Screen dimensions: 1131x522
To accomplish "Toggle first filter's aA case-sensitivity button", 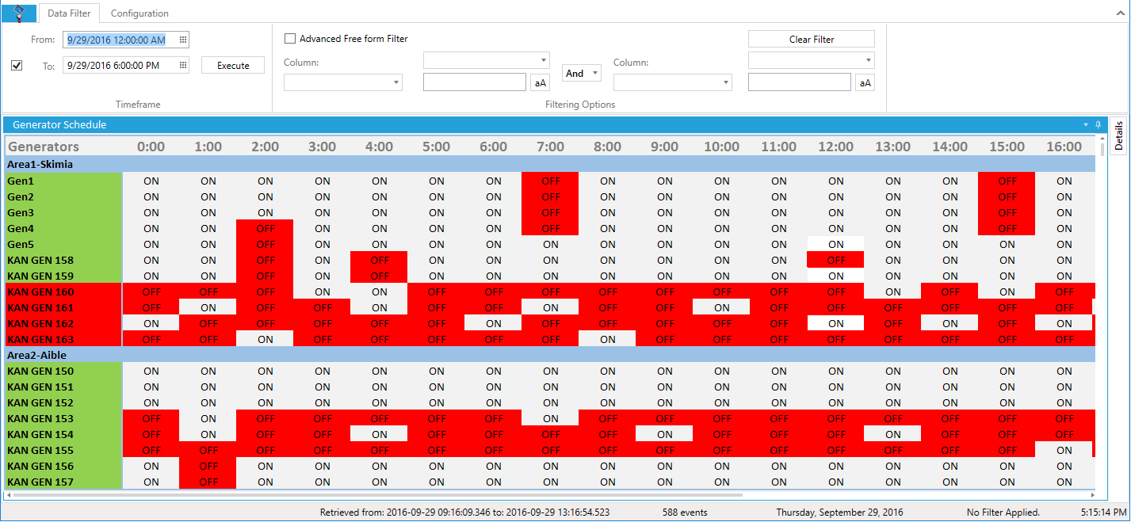I will pyautogui.click(x=540, y=82).
